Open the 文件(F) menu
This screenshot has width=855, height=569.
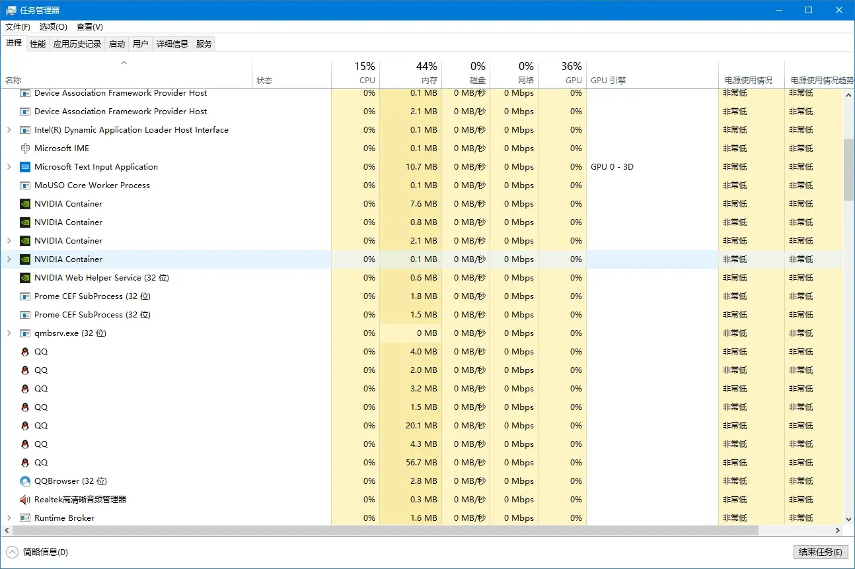(x=18, y=27)
